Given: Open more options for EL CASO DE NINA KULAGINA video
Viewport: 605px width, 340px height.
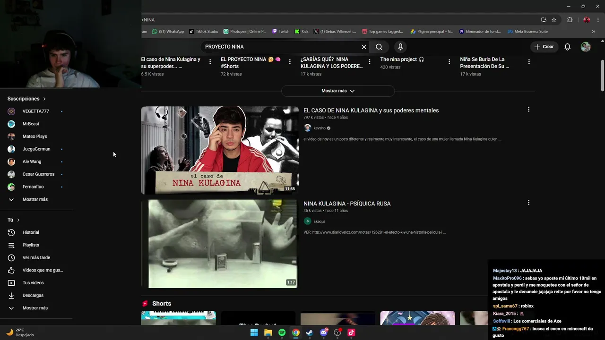Looking at the screenshot, I should pyautogui.click(x=528, y=110).
